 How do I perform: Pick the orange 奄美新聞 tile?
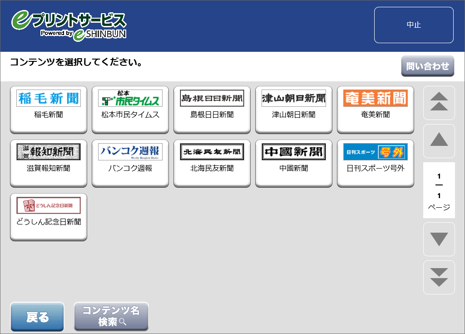pos(376,110)
